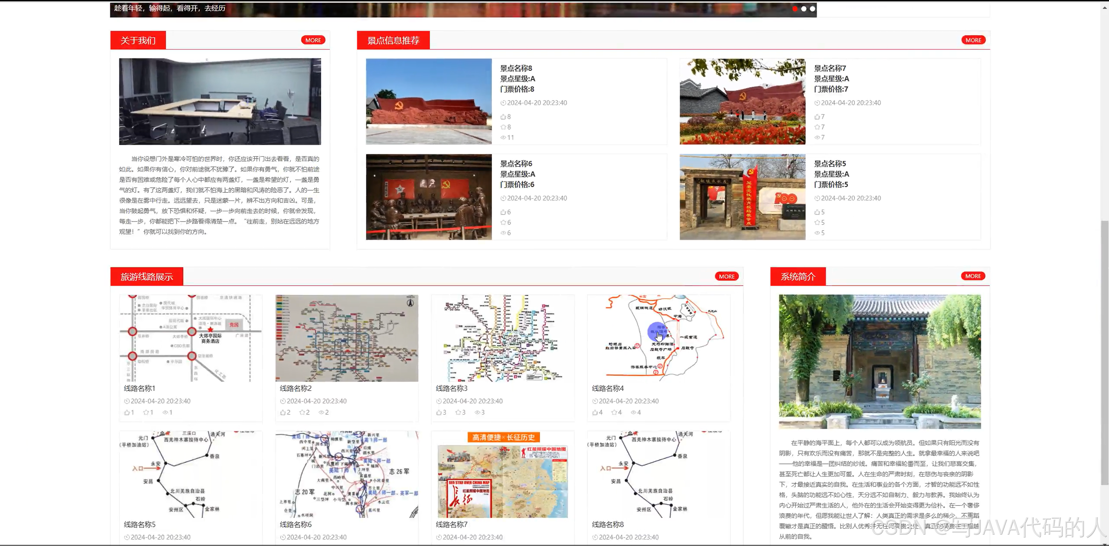Click thumbs-up icon for 景点名称8

coord(503,117)
